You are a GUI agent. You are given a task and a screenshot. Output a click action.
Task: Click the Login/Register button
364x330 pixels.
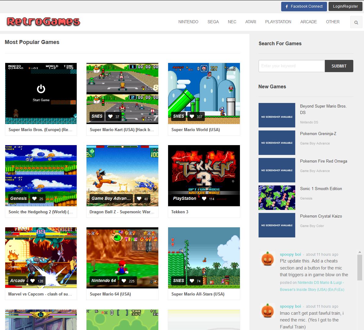pos(345,6)
